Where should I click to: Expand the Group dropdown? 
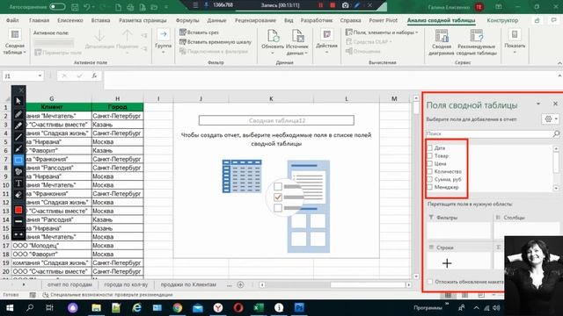pos(163,41)
